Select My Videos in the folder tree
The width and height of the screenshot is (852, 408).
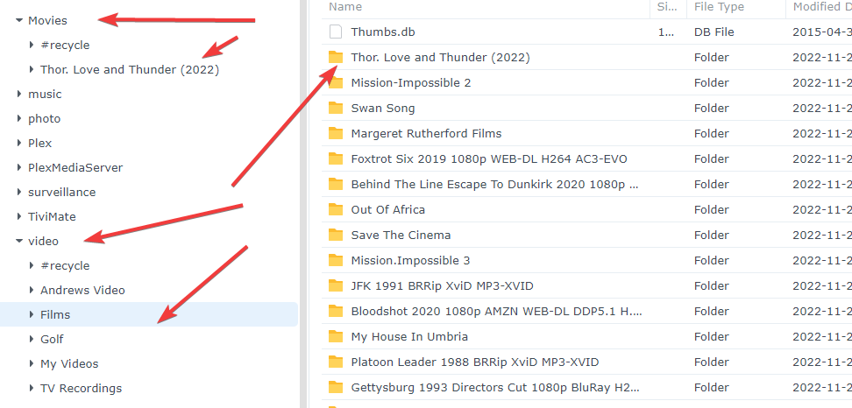click(69, 364)
